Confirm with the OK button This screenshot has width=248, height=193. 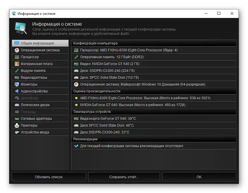point(199,177)
